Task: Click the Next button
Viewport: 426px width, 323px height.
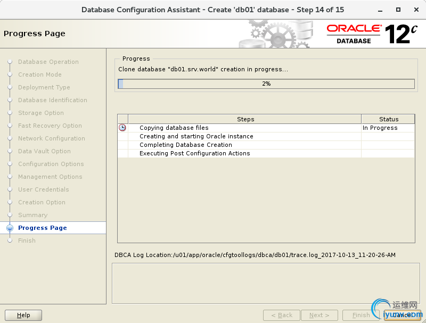Action: click(319, 315)
